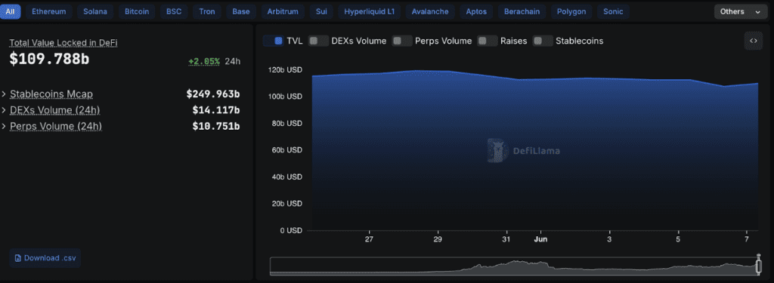Screen dimensions: 774x283
Task: Select the Hyperliquid L1 chain tab
Action: tap(369, 12)
